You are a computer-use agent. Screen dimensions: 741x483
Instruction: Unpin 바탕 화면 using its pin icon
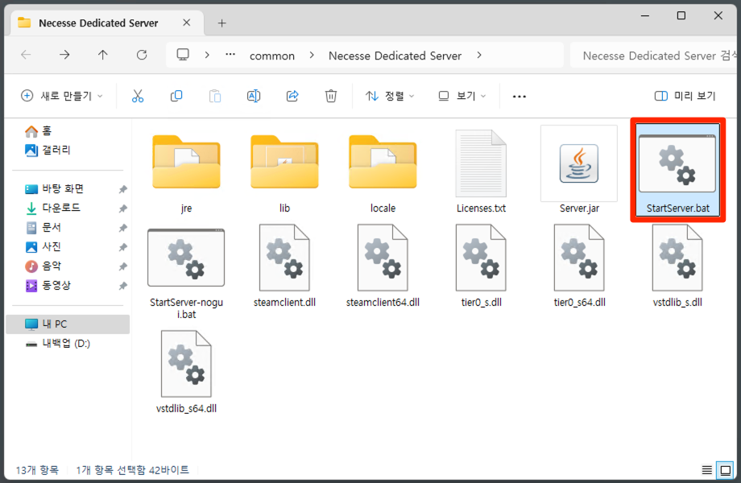123,189
